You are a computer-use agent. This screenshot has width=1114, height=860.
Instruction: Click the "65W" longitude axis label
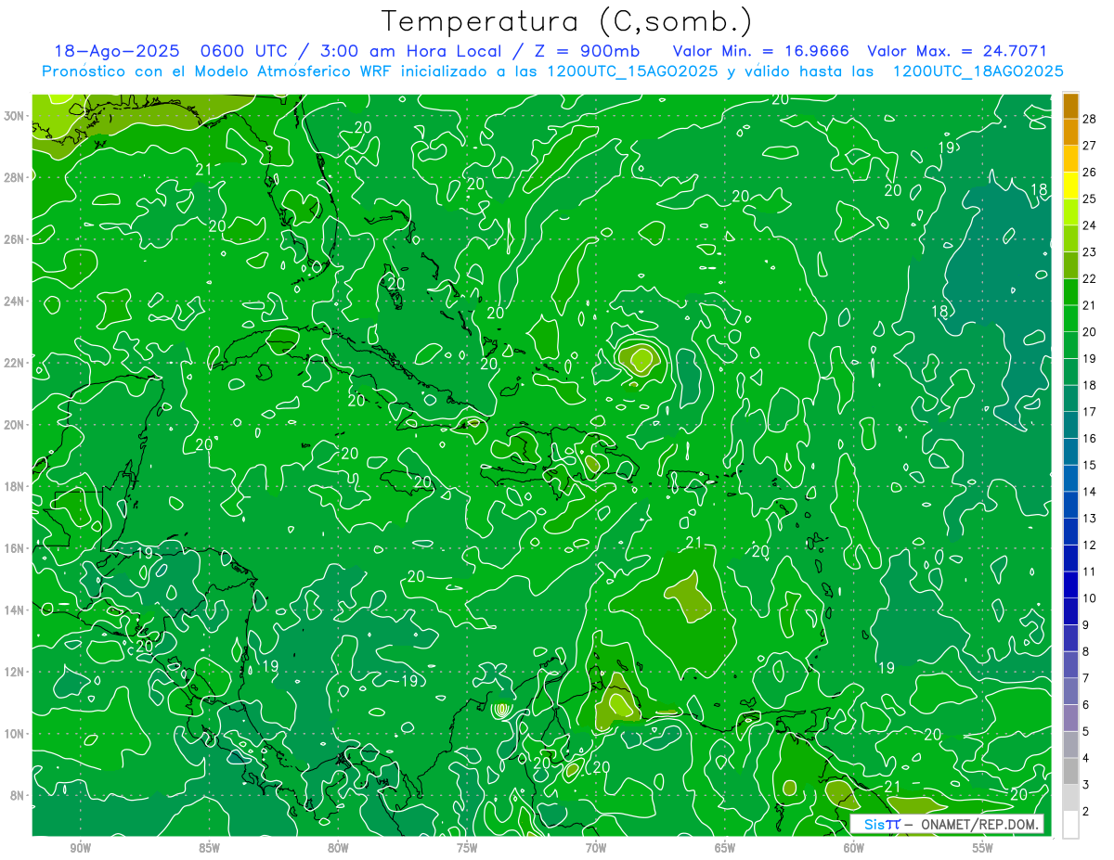(725, 848)
